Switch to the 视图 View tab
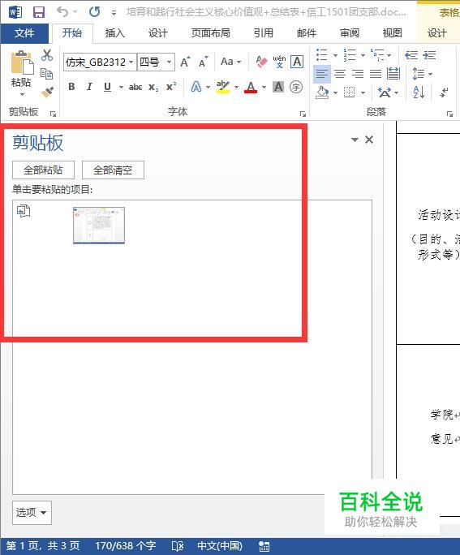This screenshot has height=555, width=460. tap(393, 33)
